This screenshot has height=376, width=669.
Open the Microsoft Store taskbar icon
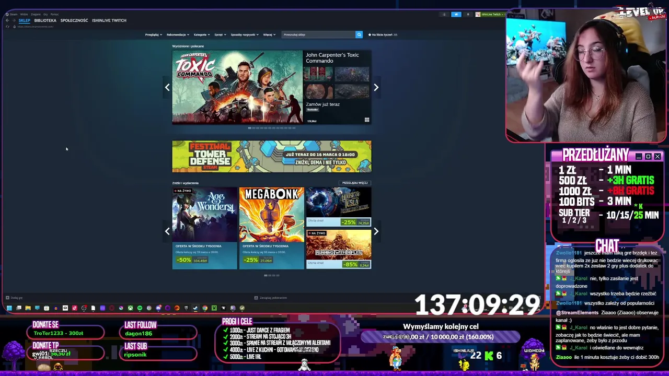pos(47,308)
